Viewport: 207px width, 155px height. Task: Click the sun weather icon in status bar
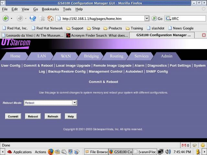tap(203, 145)
